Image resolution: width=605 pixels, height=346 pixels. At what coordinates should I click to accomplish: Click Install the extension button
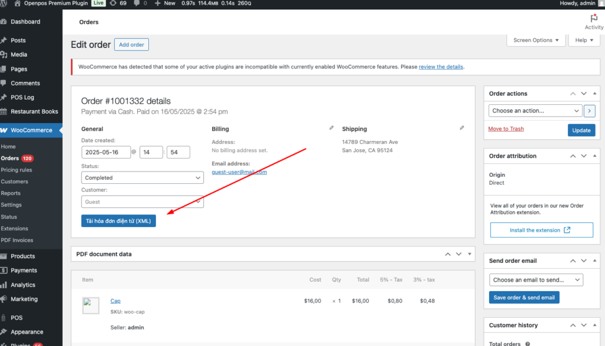[x=542, y=230]
